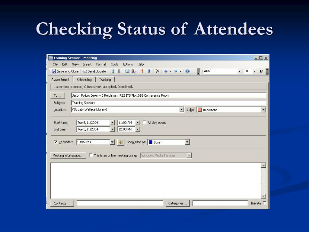309x232 pixels.
Task: Open the 12:00 PM end time dropdown
Action: pos(138,129)
